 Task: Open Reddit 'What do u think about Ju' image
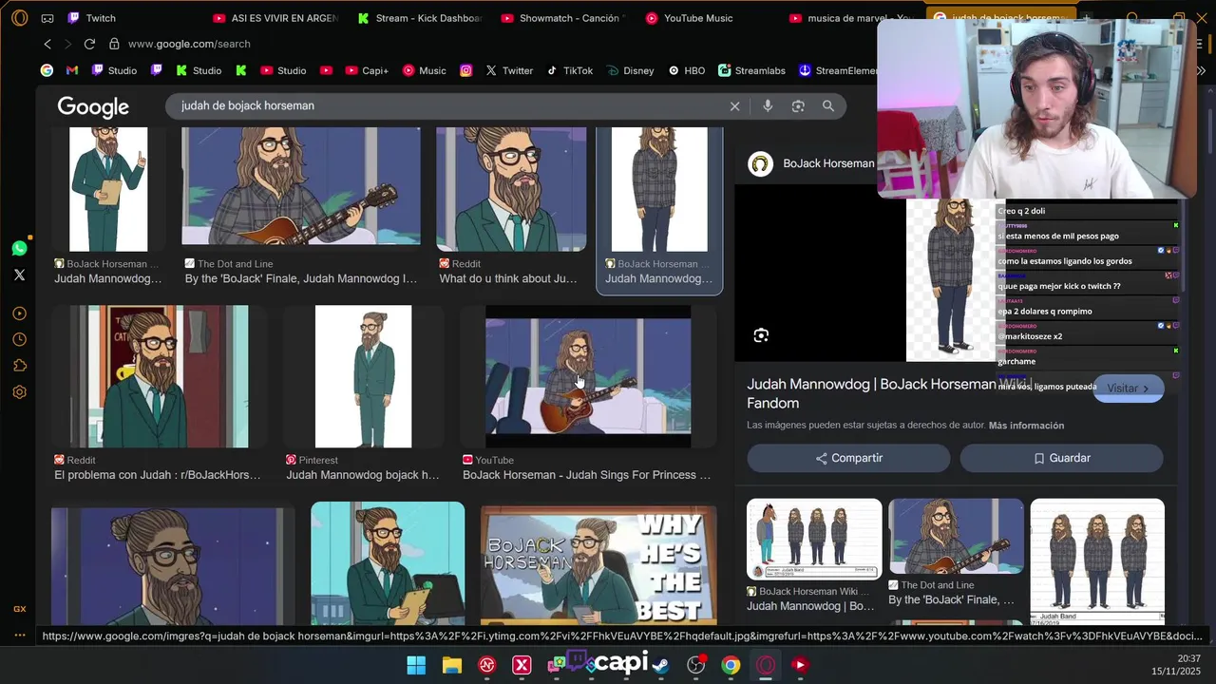tap(511, 189)
